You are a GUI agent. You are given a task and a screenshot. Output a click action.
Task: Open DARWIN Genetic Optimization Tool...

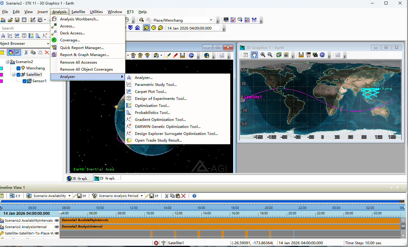pos(178,126)
